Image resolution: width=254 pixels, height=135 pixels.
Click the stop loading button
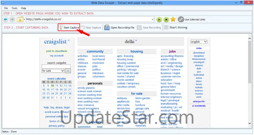[x=166, y=19]
